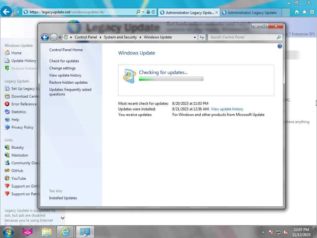Open pink cat app in taskbar
The height and width of the screenshot is (238, 317).
pyautogui.click(x=28, y=232)
